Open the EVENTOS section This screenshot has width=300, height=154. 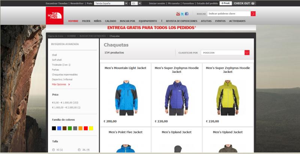click(220, 21)
